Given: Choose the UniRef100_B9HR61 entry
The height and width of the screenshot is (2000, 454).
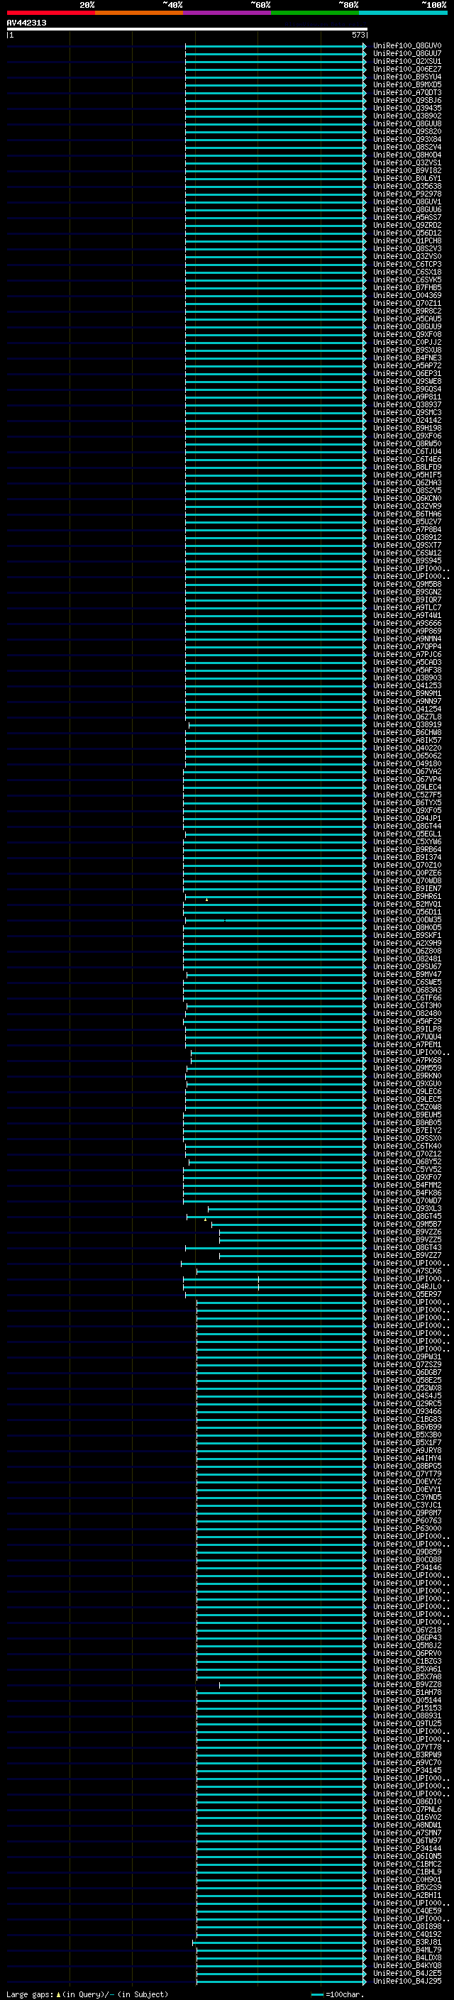Looking at the screenshot, I should [x=407, y=896].
